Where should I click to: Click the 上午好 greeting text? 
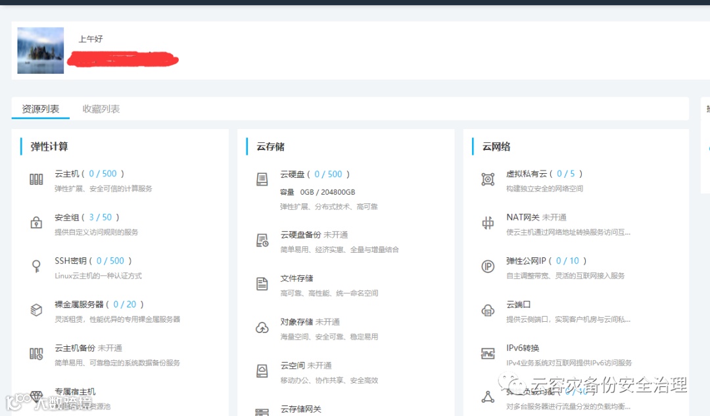click(x=91, y=39)
